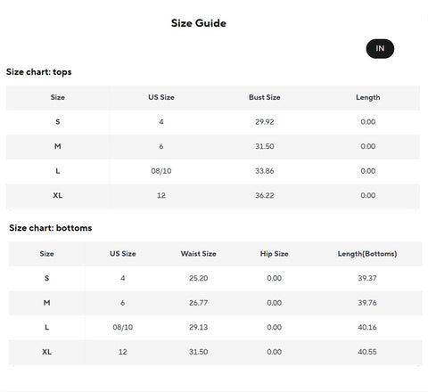Click the Waist Size column header

(x=199, y=254)
